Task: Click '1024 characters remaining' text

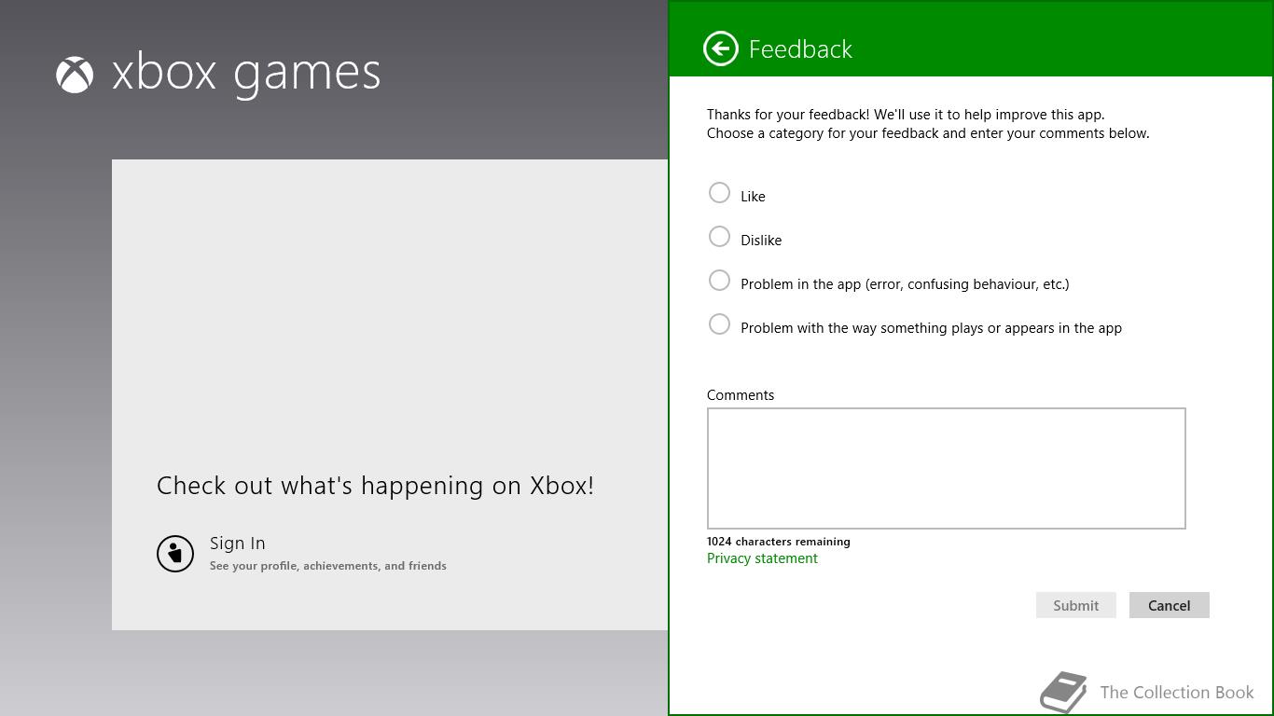Action: (x=779, y=542)
